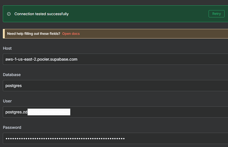Click the success checkmark circle icon

click(x=9, y=14)
